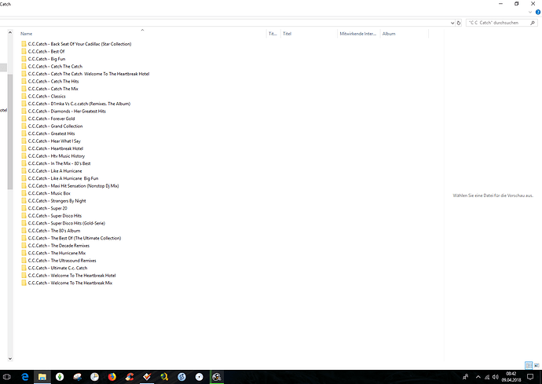This screenshot has height=384, width=542.
Task: Switch to details view layout icon
Action: click(x=529, y=365)
